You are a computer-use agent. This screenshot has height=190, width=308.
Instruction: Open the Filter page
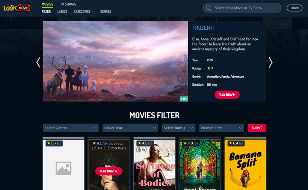(x=46, y=12)
